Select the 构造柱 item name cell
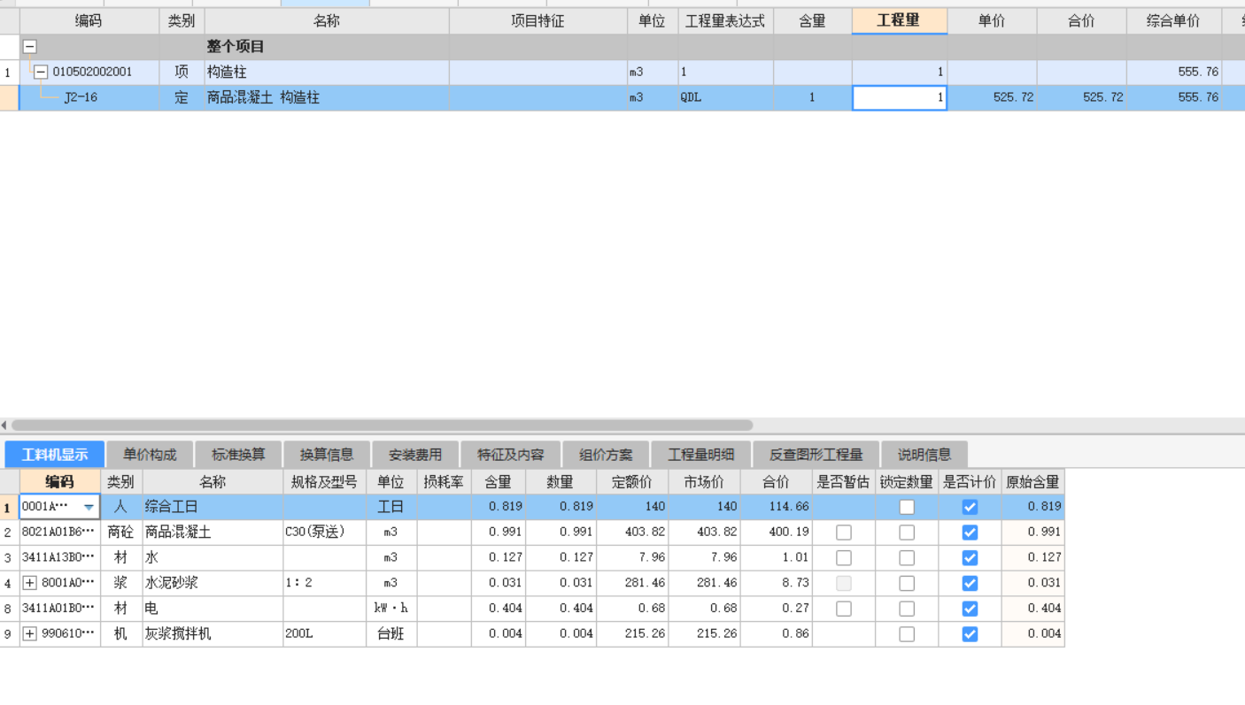Screen dimensions: 1245x705 pos(327,72)
